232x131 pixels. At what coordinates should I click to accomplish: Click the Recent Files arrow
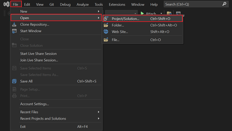click(x=99, y=112)
